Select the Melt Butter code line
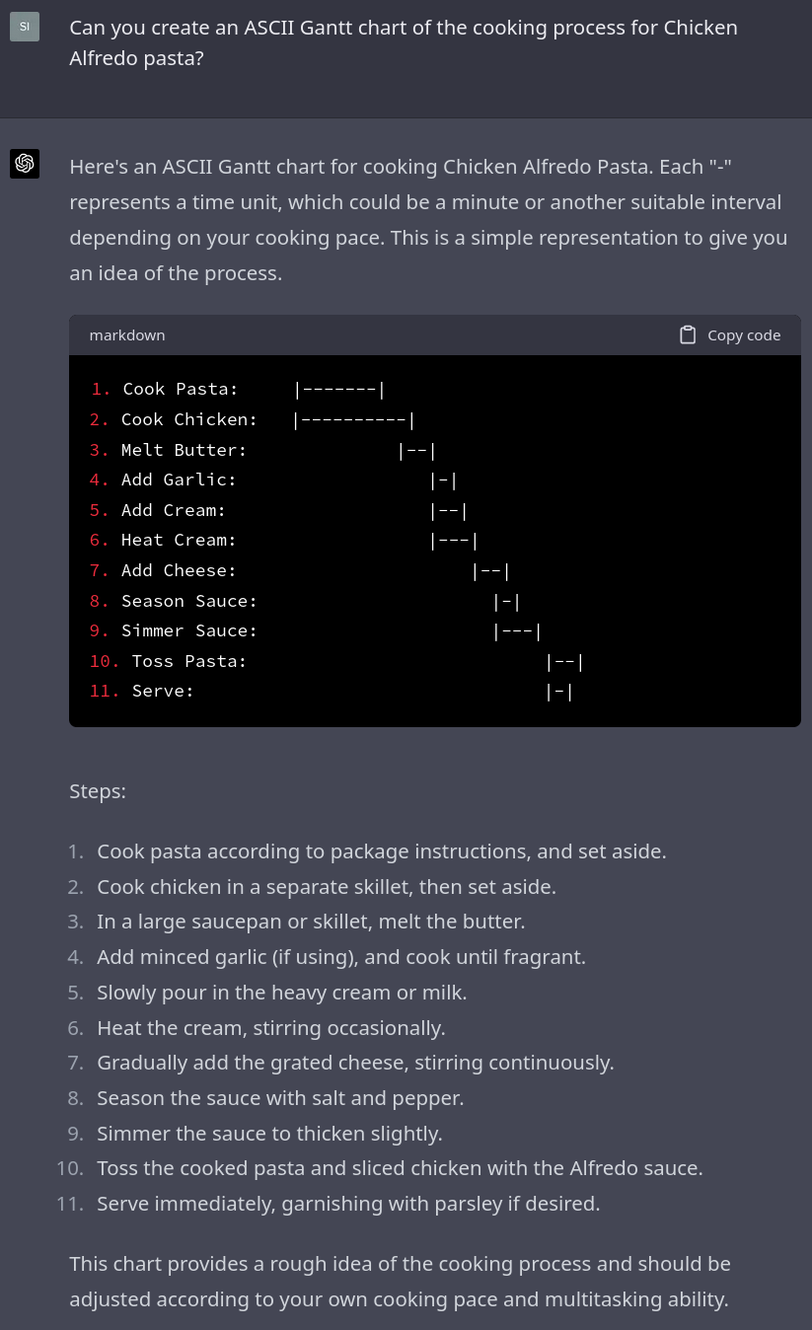This screenshot has height=1330, width=812. tap(262, 451)
